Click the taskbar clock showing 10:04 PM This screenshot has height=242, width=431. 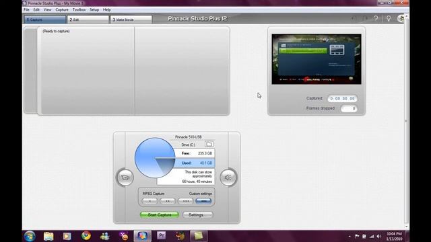click(394, 236)
